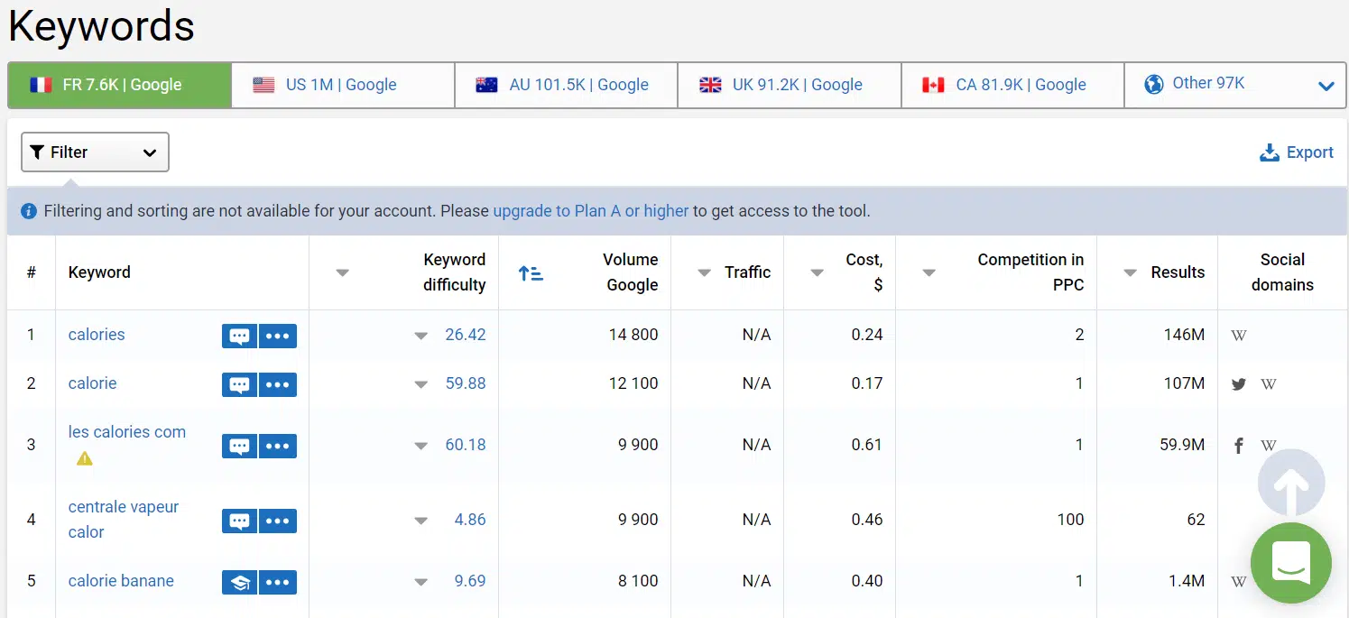
Task: Click the Facebook icon in les calories com row
Action: coord(1239,446)
